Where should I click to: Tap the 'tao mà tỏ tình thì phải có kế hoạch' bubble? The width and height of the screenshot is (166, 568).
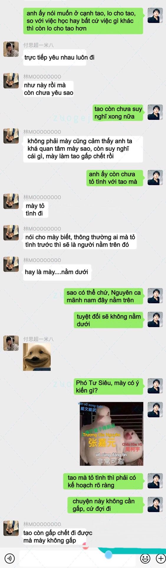(103, 481)
